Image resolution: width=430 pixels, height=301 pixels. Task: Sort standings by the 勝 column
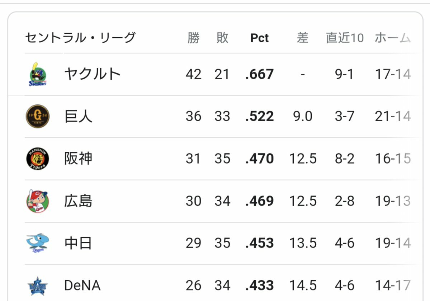193,38
